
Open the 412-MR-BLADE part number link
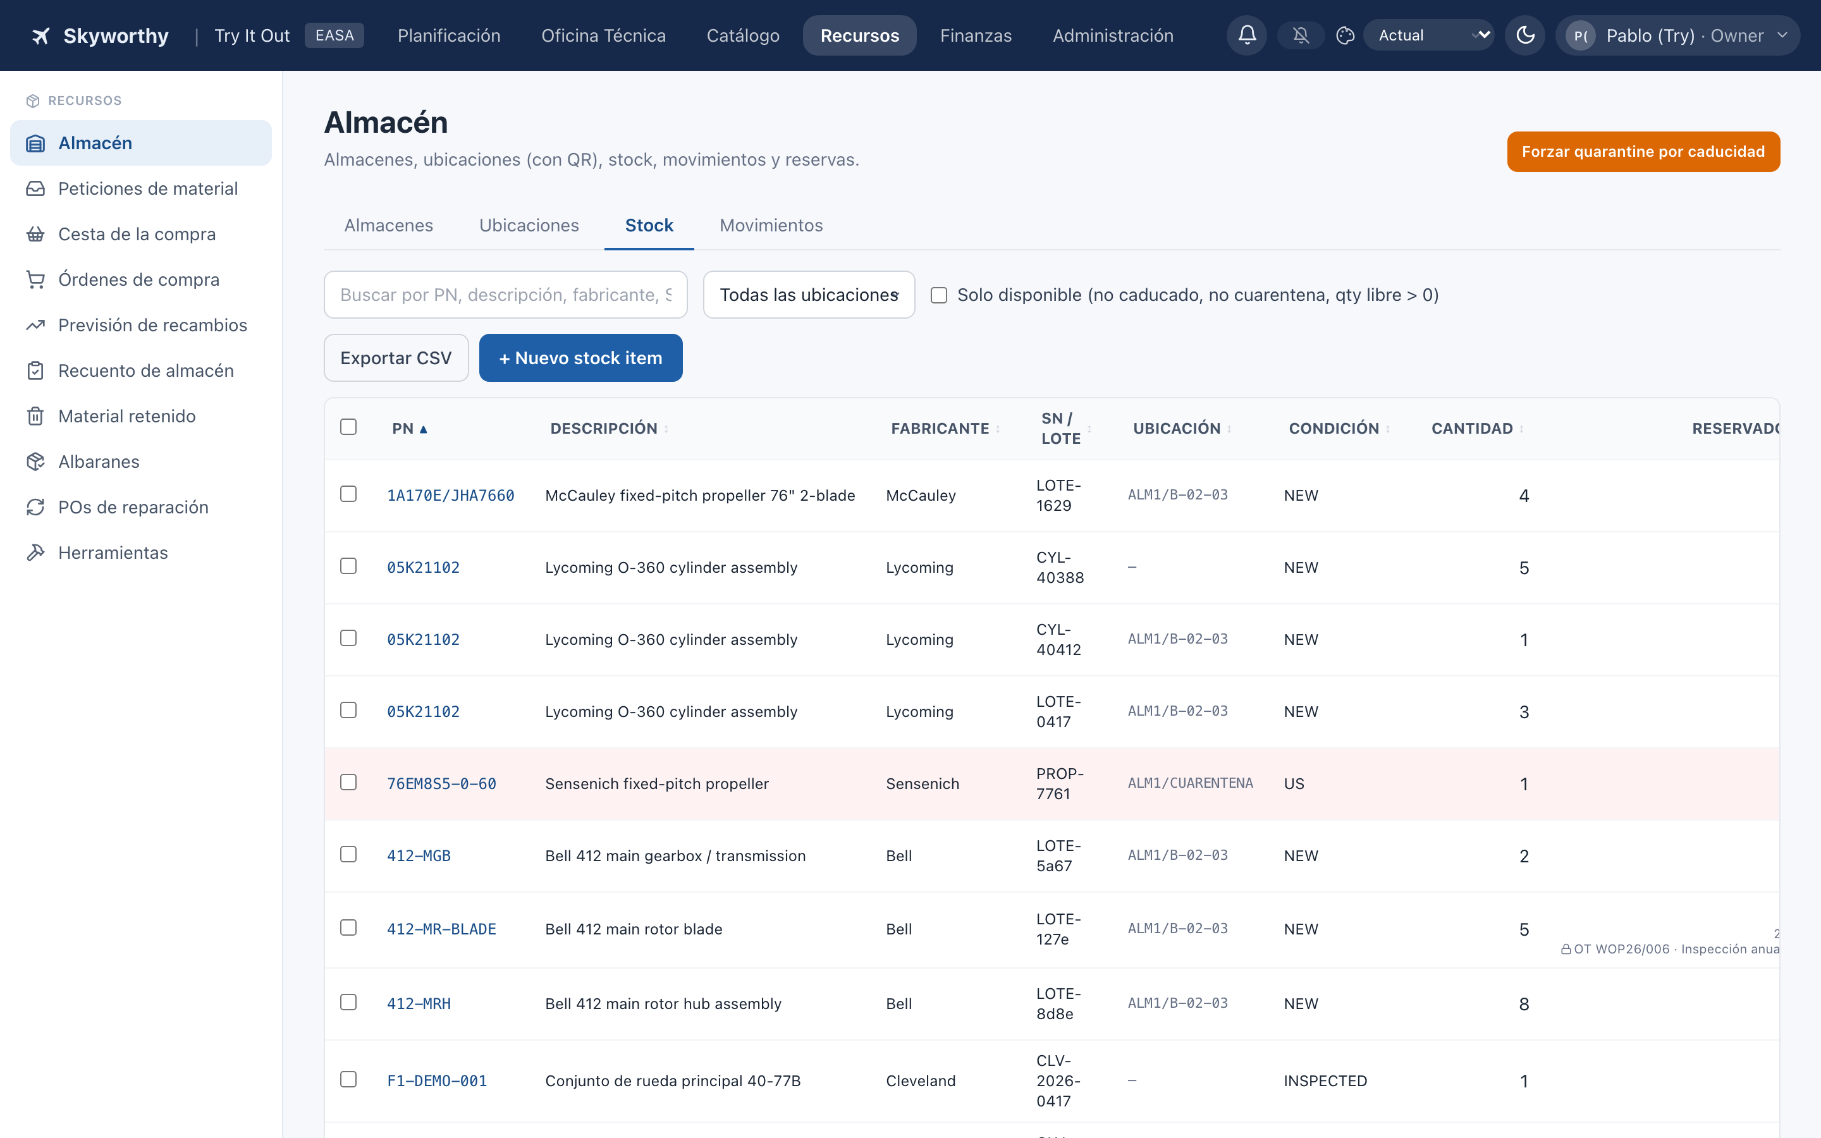coord(442,929)
